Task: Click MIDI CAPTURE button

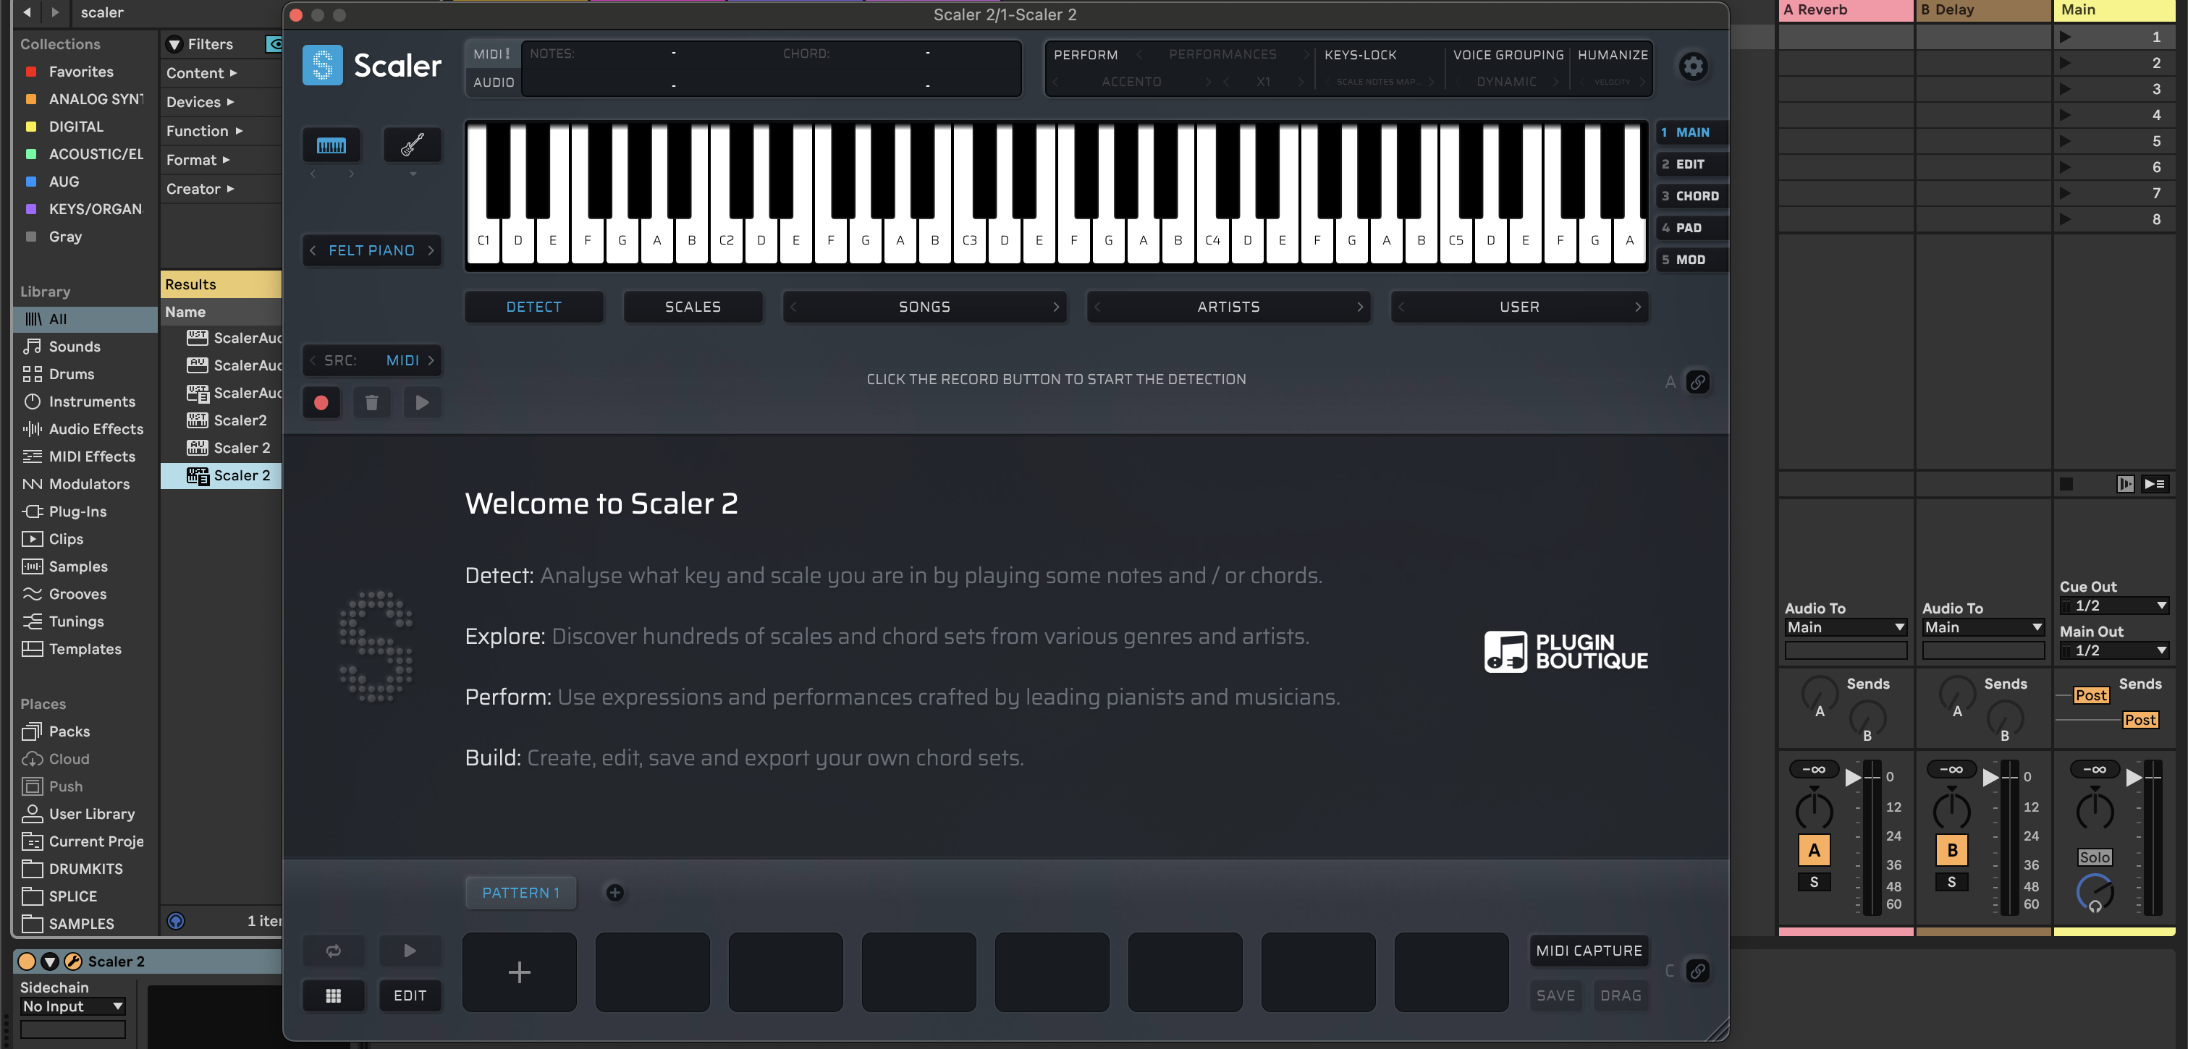Action: tap(1588, 951)
